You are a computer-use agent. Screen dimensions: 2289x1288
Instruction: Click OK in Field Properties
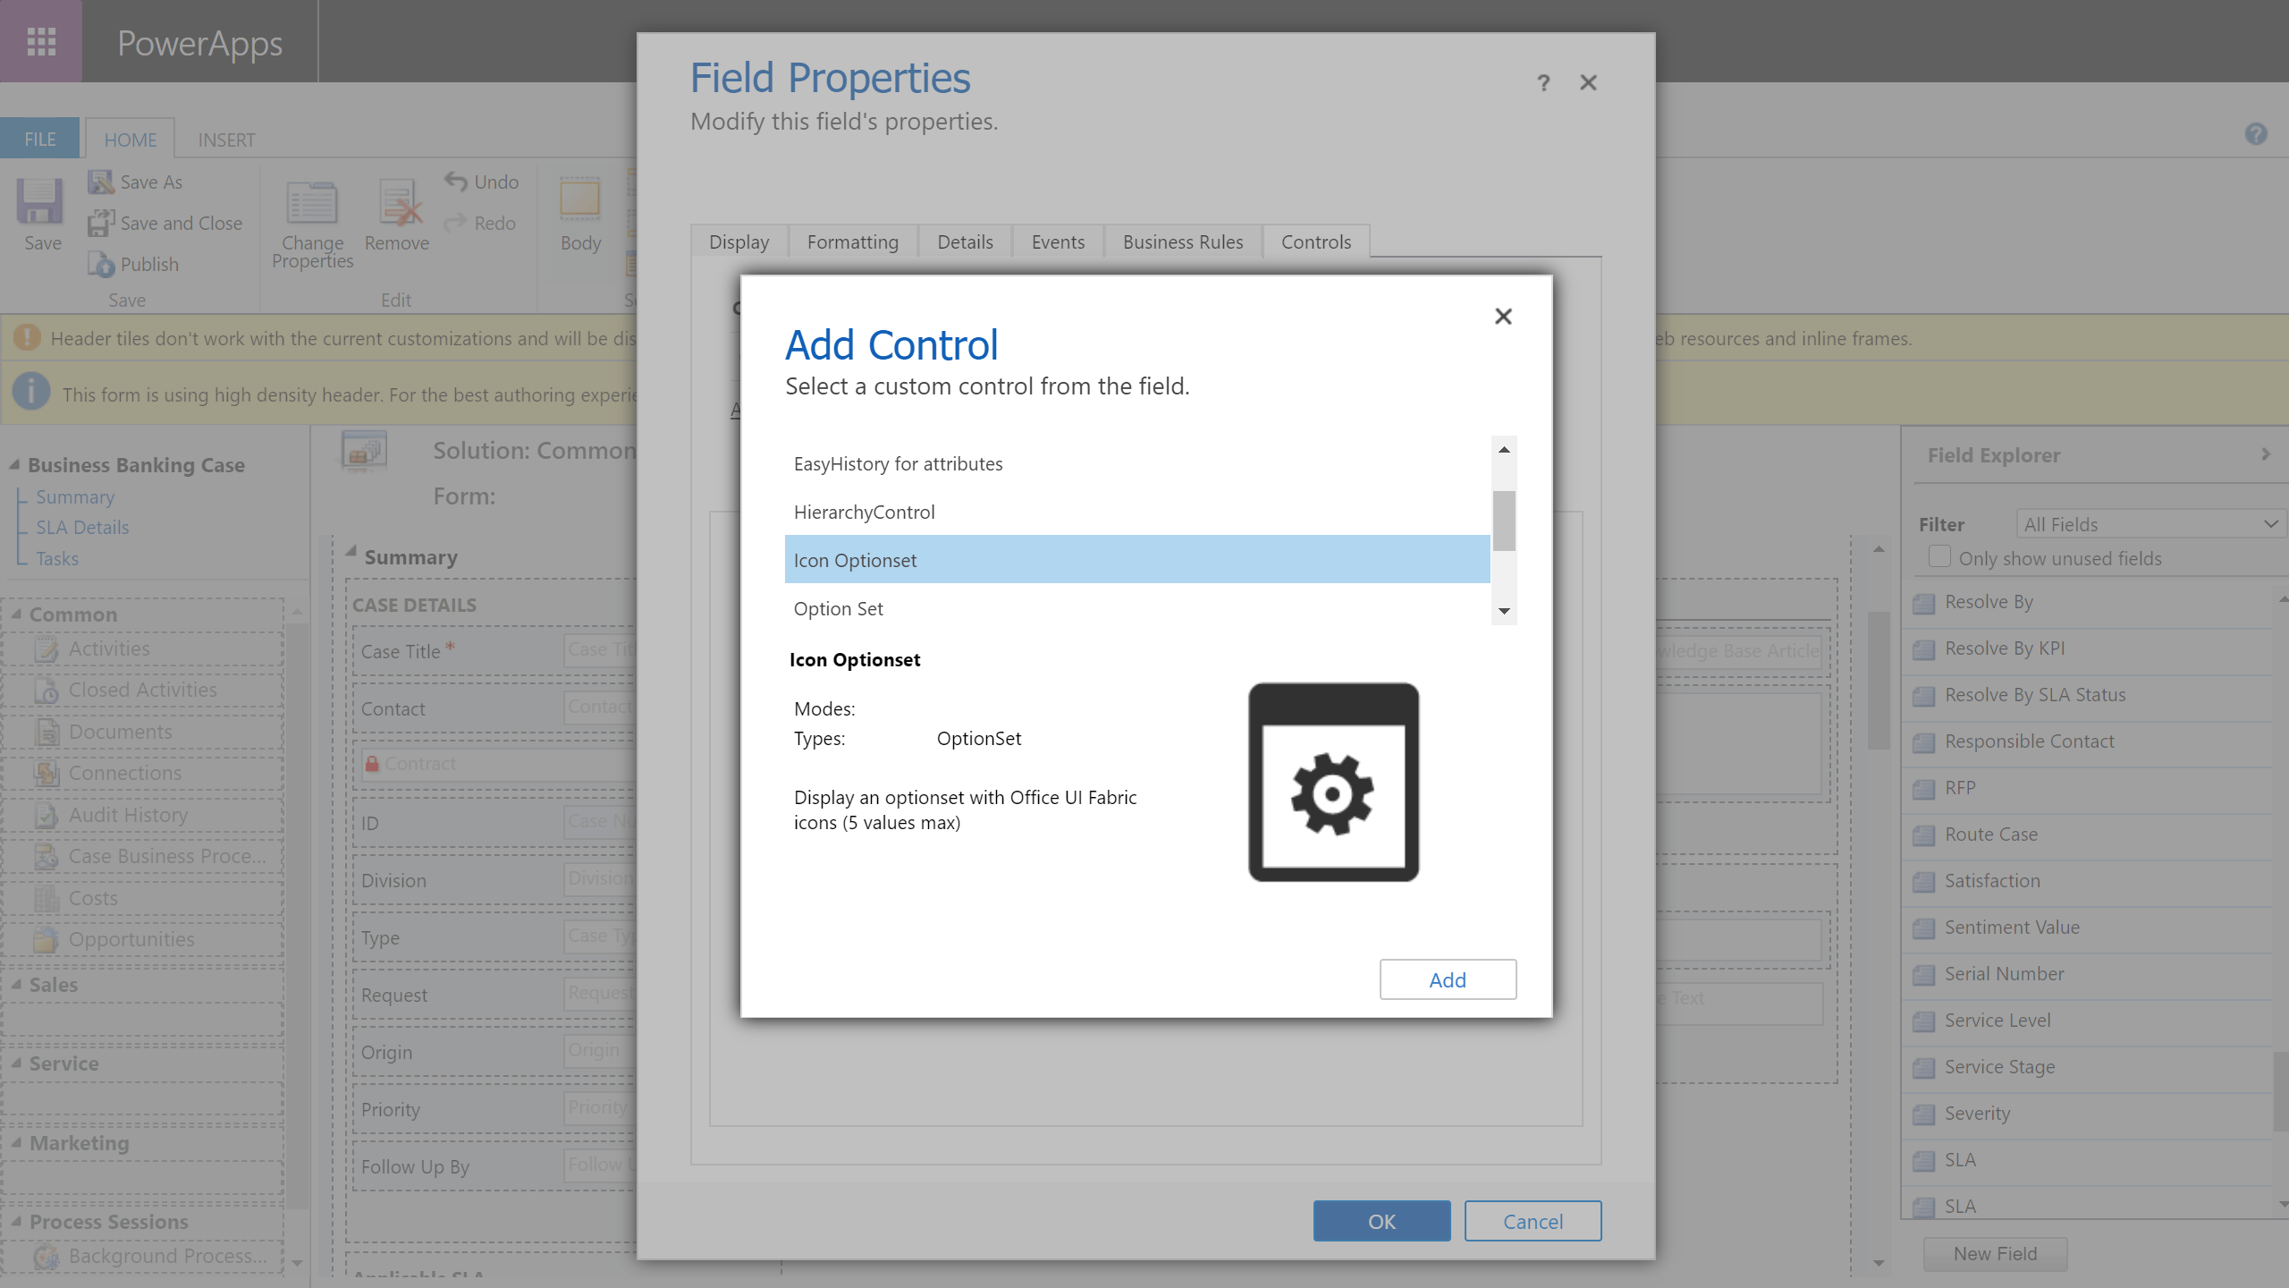click(1381, 1221)
